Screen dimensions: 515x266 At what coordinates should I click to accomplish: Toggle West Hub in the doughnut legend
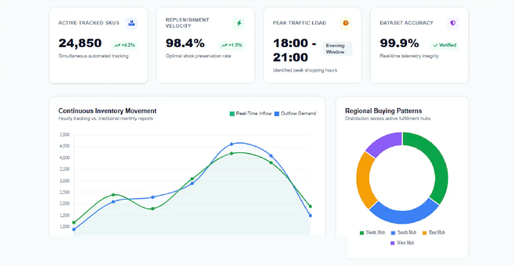tap(402, 243)
